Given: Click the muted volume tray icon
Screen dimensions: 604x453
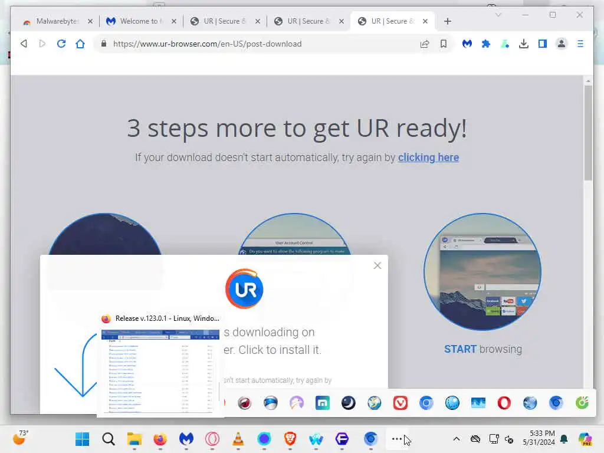Looking at the screenshot, I should 509,439.
